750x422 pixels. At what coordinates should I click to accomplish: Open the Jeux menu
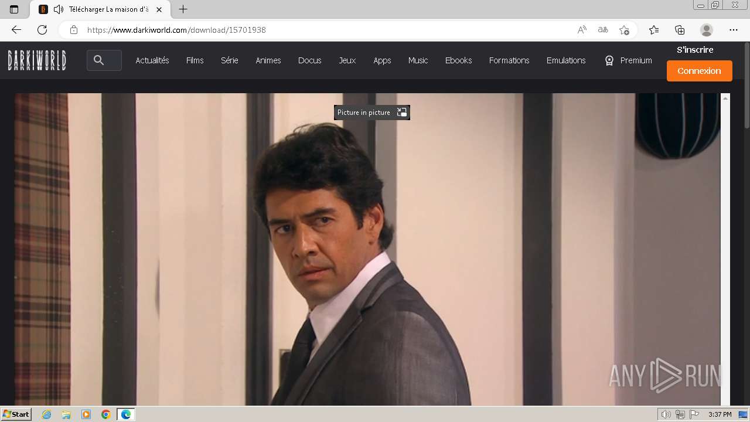pos(347,60)
